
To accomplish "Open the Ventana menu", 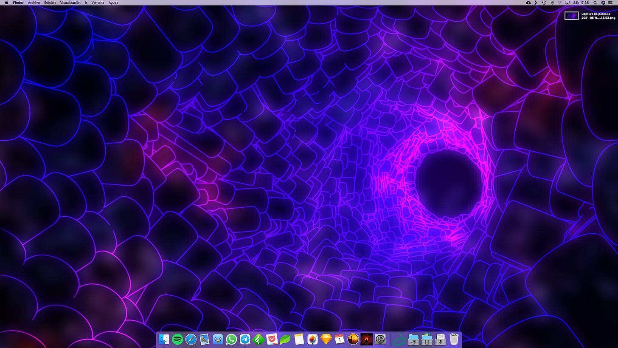I will point(98,3).
